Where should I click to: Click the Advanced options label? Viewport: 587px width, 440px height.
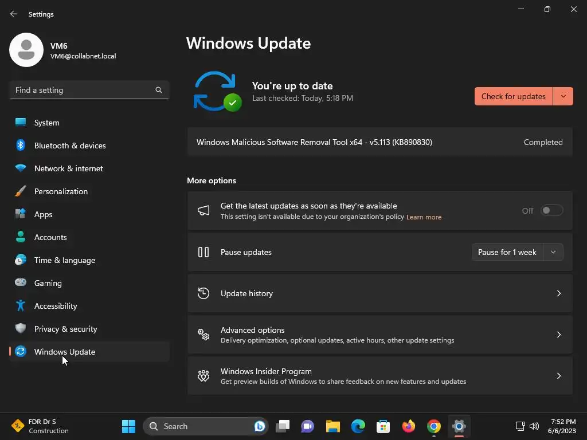[x=252, y=330]
